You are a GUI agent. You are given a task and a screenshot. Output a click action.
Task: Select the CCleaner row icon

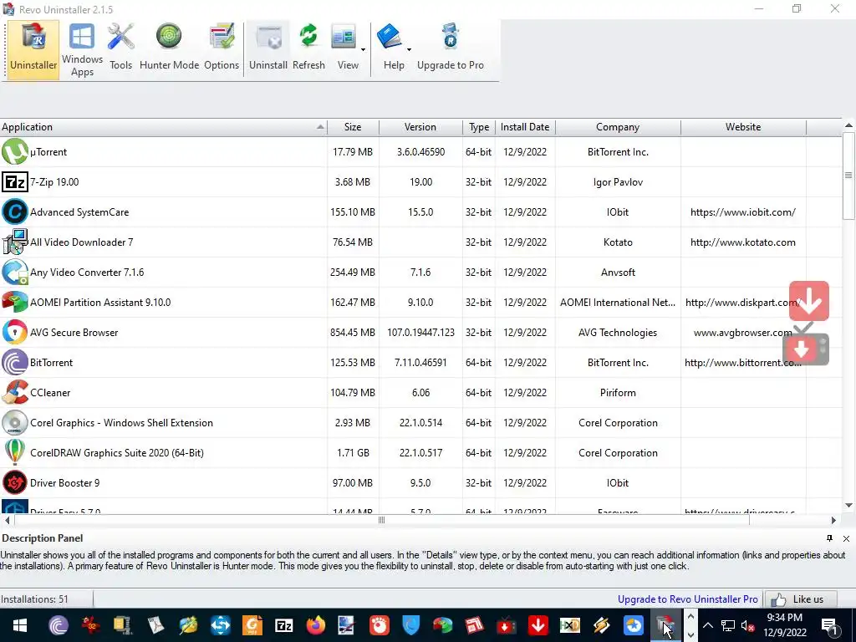click(15, 393)
